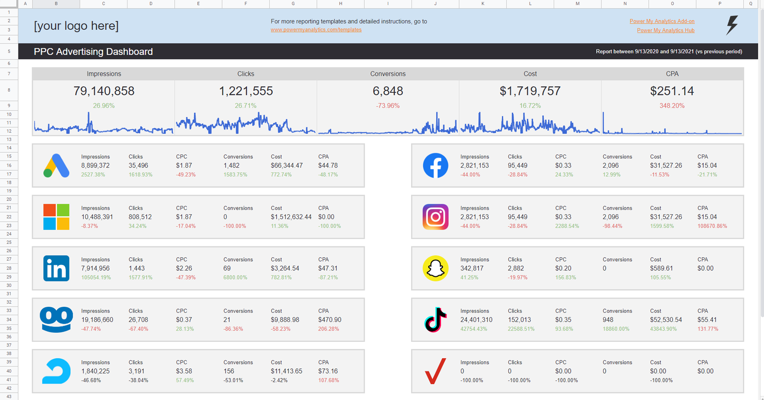Click the Cost sparkline chart
The height and width of the screenshot is (400, 764).
[530, 124]
